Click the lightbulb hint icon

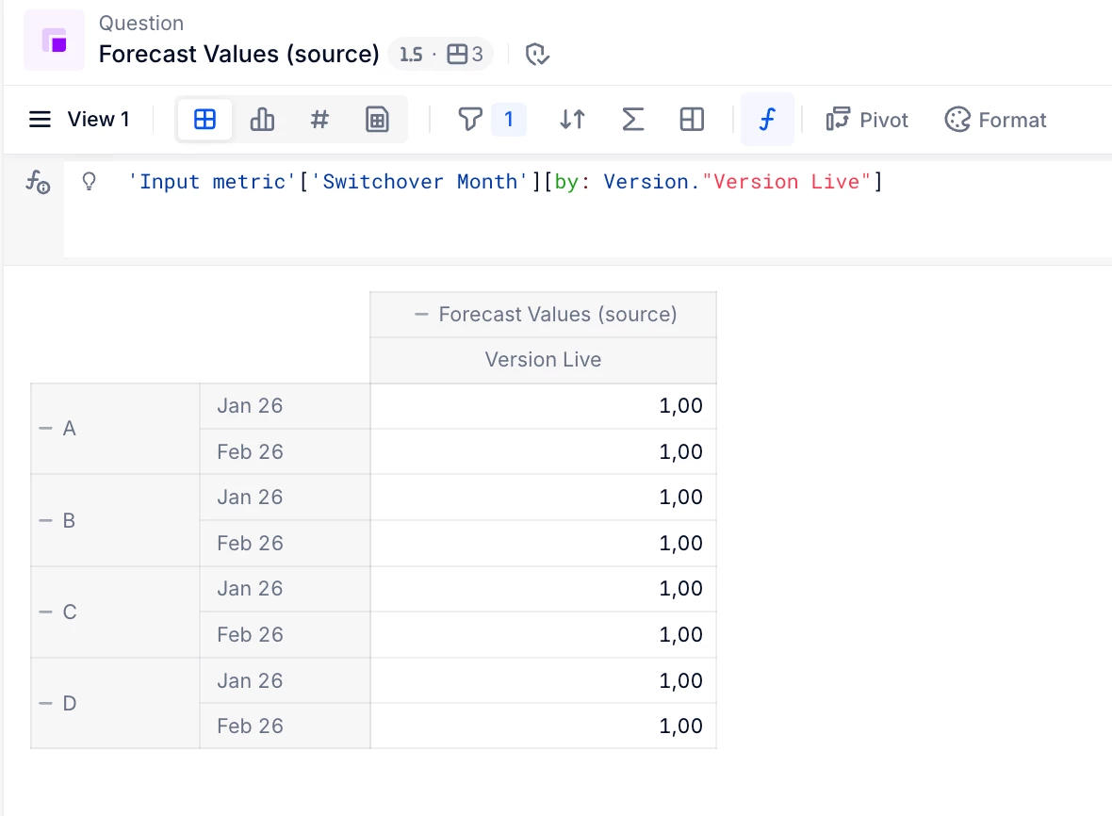tap(90, 181)
